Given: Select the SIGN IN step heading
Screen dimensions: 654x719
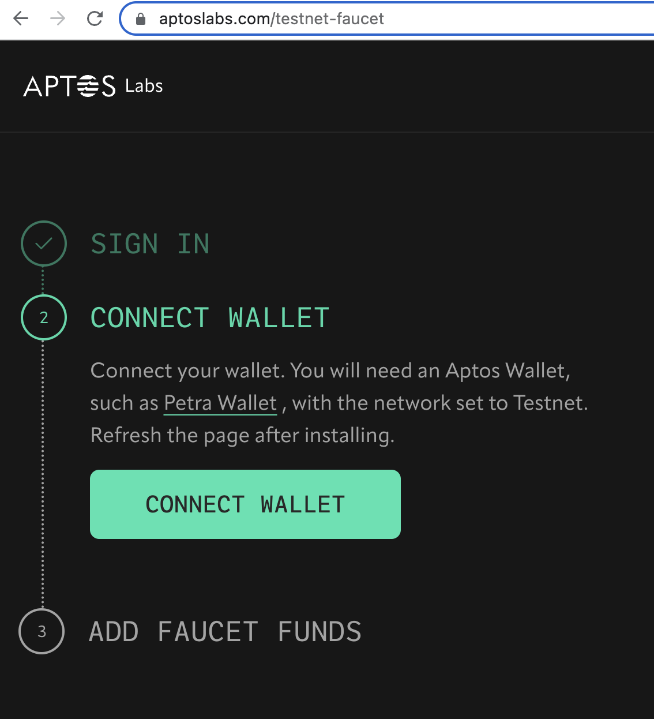Looking at the screenshot, I should [150, 244].
